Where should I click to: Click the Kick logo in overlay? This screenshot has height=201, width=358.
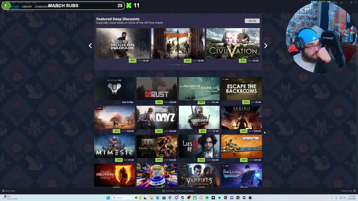(129, 5)
